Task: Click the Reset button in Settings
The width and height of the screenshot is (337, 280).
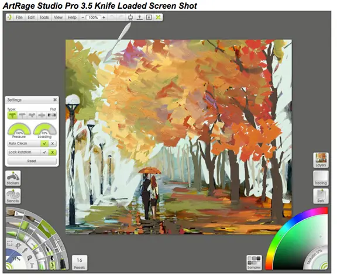Action: 32,161
